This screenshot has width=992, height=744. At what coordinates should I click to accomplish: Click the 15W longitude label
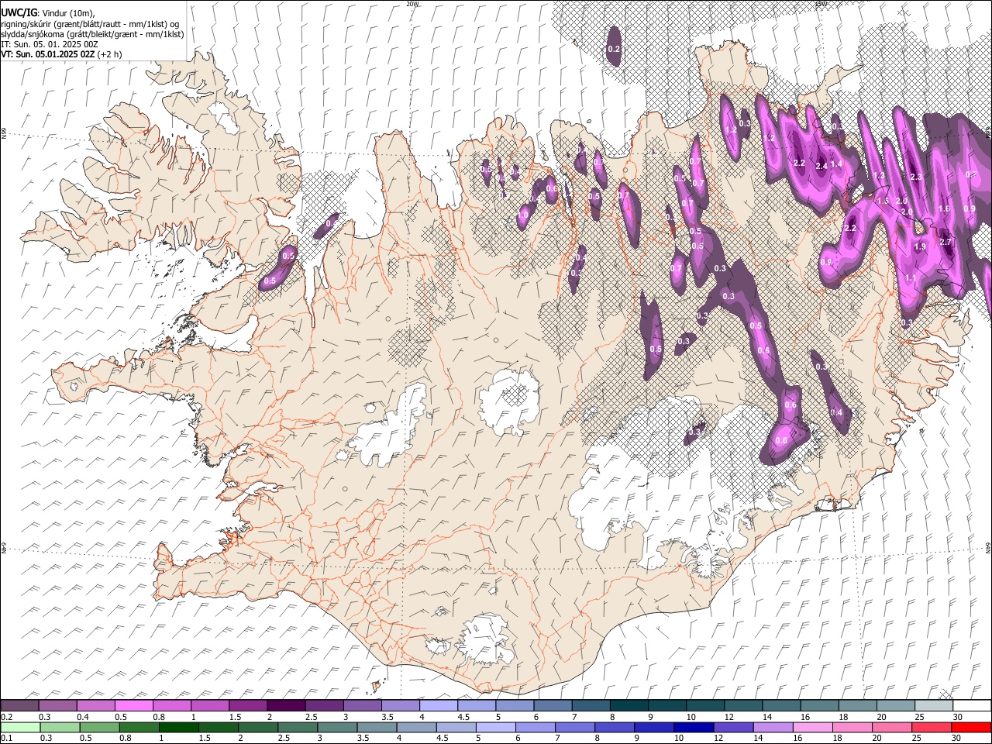(820, 3)
